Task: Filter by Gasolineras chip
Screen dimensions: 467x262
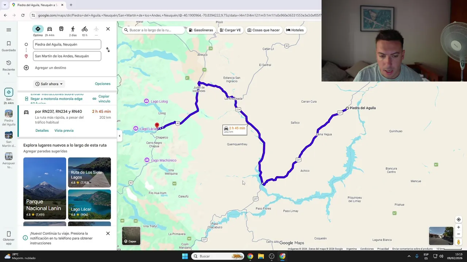Action: (201, 30)
